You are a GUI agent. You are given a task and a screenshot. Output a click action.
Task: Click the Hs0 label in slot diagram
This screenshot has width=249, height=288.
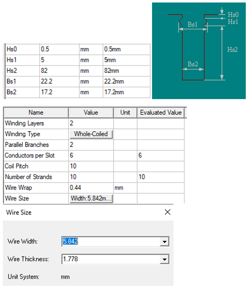(x=233, y=15)
